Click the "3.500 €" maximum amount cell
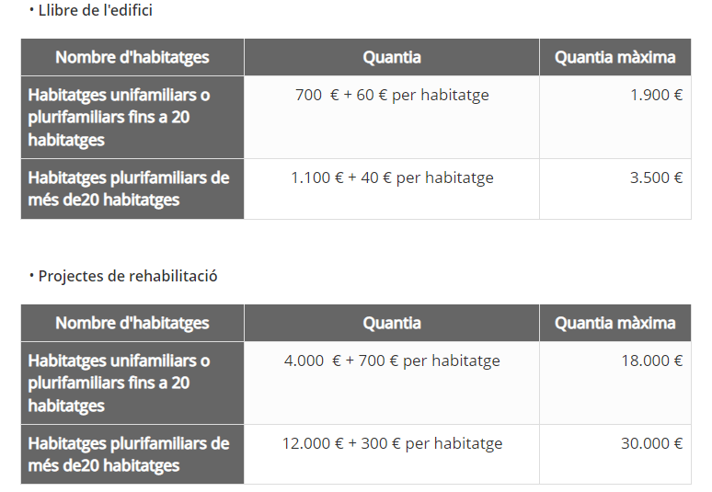The height and width of the screenshot is (492, 712). 656,177
